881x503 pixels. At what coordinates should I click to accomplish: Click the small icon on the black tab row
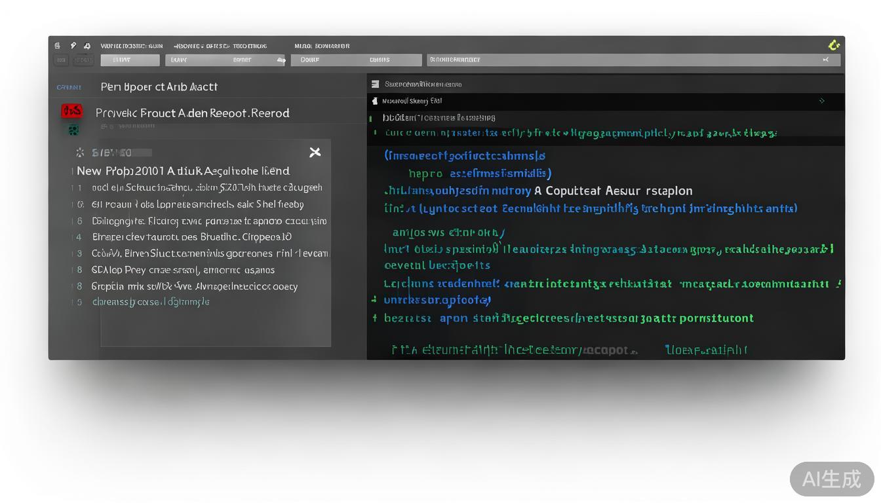click(375, 101)
